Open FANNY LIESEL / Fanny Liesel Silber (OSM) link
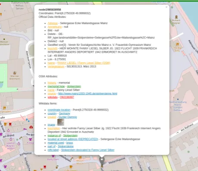Screen dimensions: 198x171 coord(84,63)
